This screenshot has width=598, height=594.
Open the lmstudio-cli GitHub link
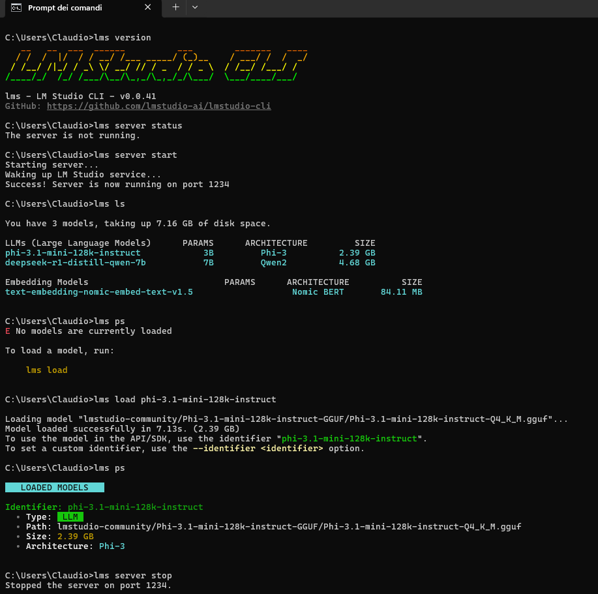(x=158, y=106)
